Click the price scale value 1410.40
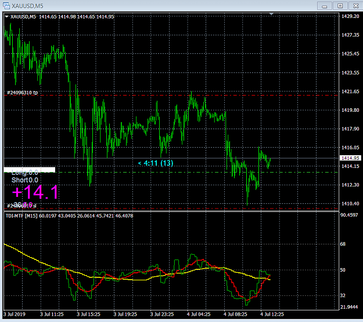The width and height of the screenshot is (363, 322). [x=350, y=204]
